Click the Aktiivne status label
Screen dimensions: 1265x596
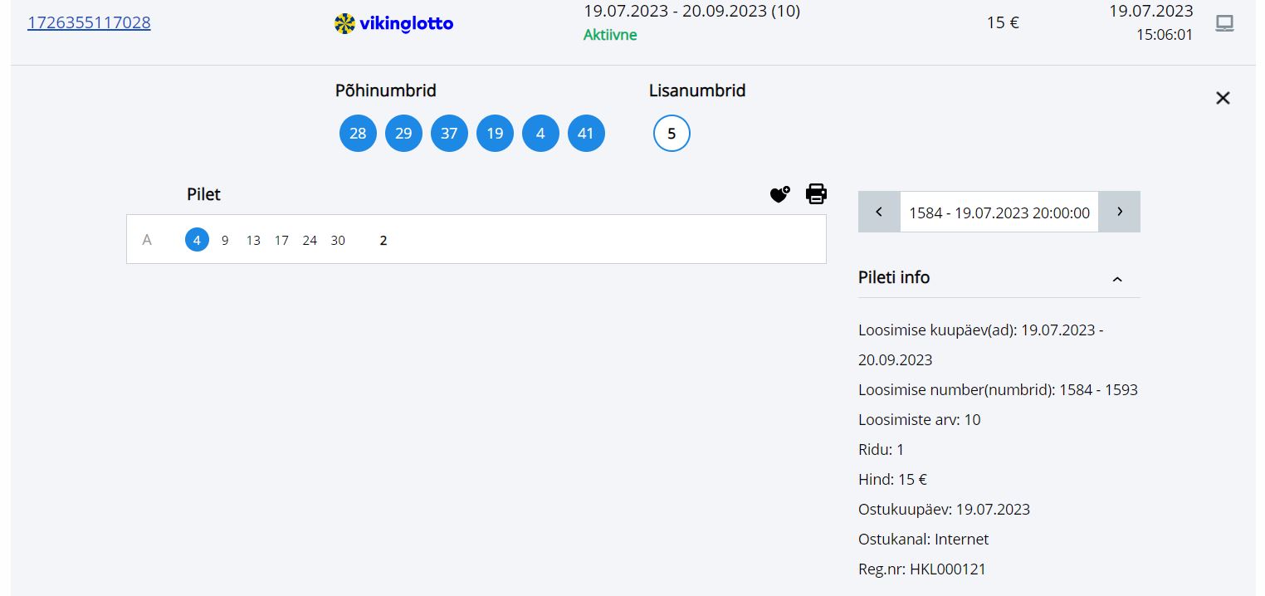[x=610, y=36]
